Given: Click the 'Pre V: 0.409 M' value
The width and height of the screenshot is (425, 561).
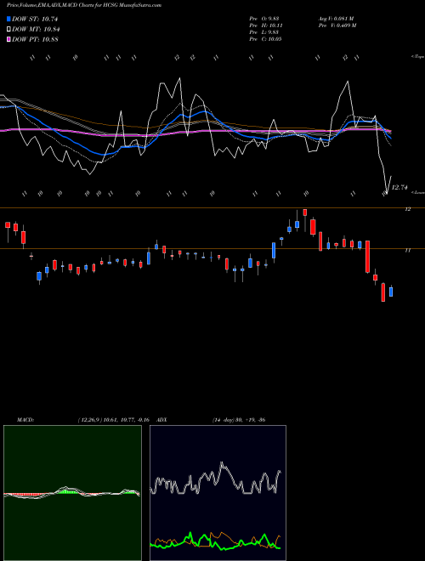Looking at the screenshot, I should (337, 25).
